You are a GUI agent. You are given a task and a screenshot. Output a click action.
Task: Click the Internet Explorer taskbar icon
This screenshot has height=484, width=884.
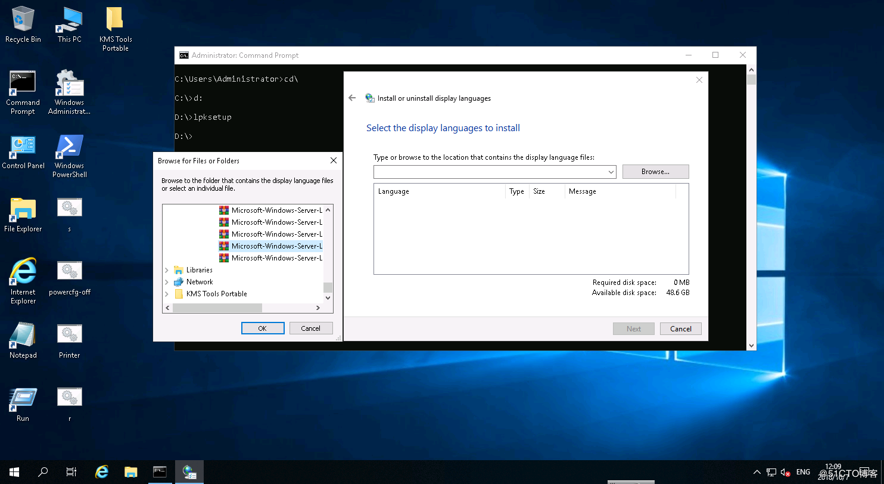[102, 472]
